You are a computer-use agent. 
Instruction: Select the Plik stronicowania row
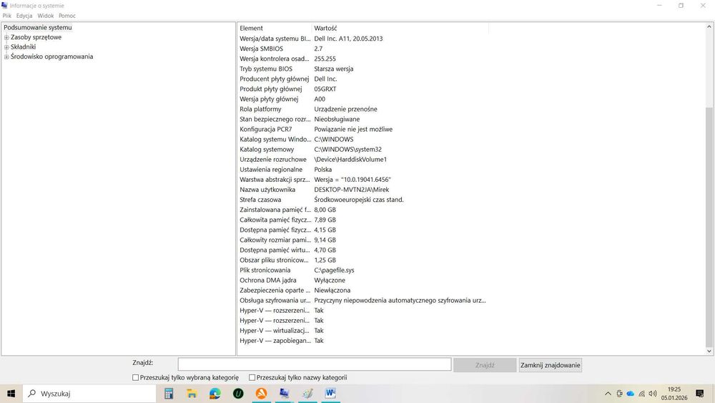[x=363, y=270]
